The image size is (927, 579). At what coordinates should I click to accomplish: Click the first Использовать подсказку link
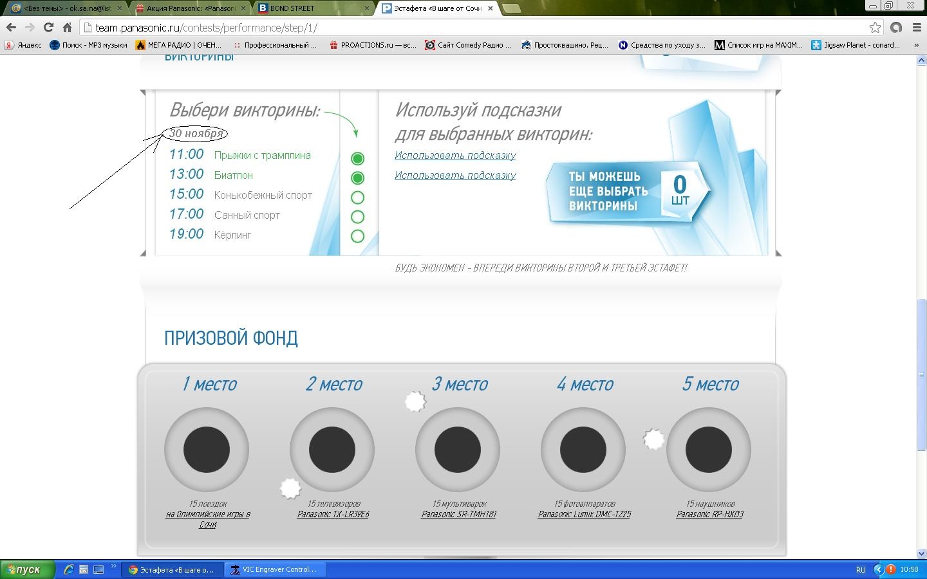[x=455, y=155]
